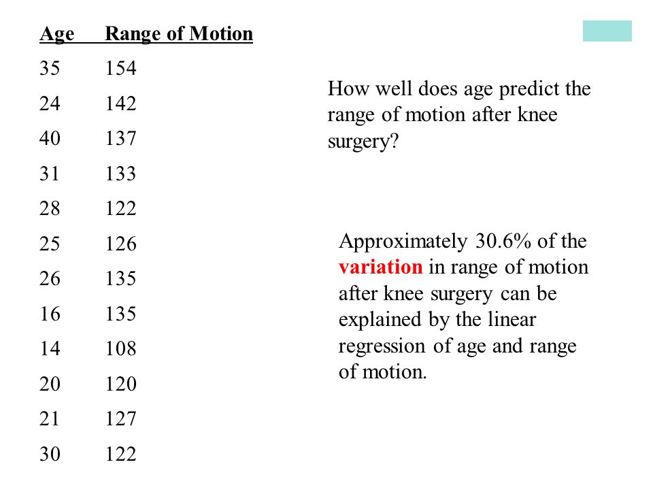
Task: Click the Age column header
Action: [x=57, y=35]
